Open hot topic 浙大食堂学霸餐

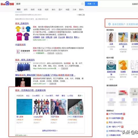[115, 118]
